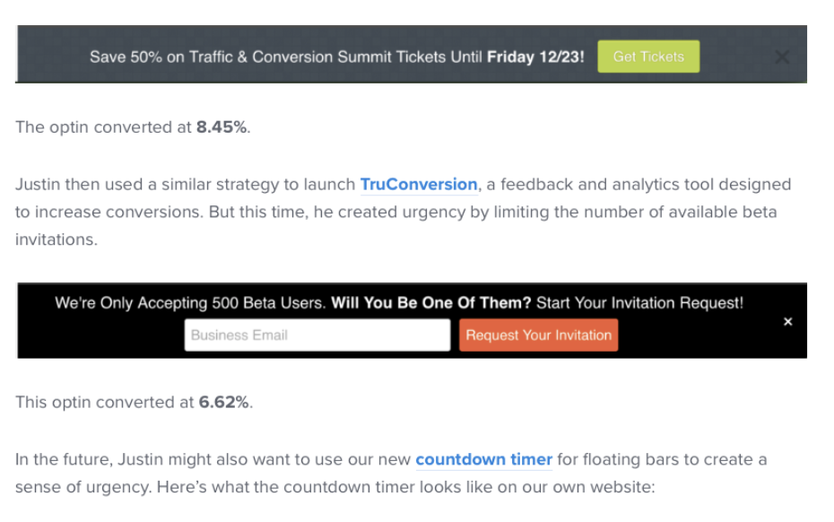This screenshot has height=522, width=834.
Task: Click the Here's what the countdown timer looks like sentence
Action: [406, 487]
